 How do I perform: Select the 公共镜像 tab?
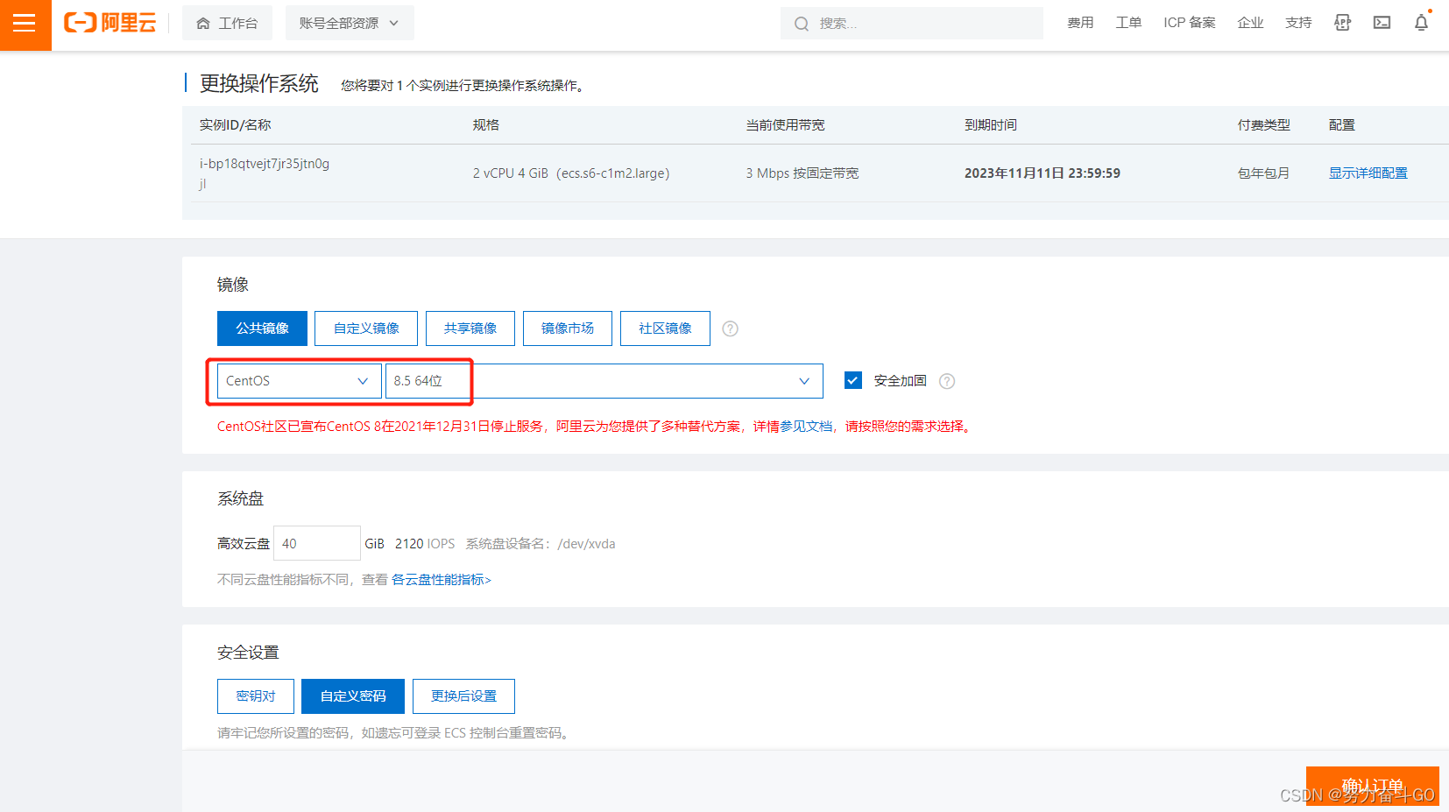(x=262, y=328)
